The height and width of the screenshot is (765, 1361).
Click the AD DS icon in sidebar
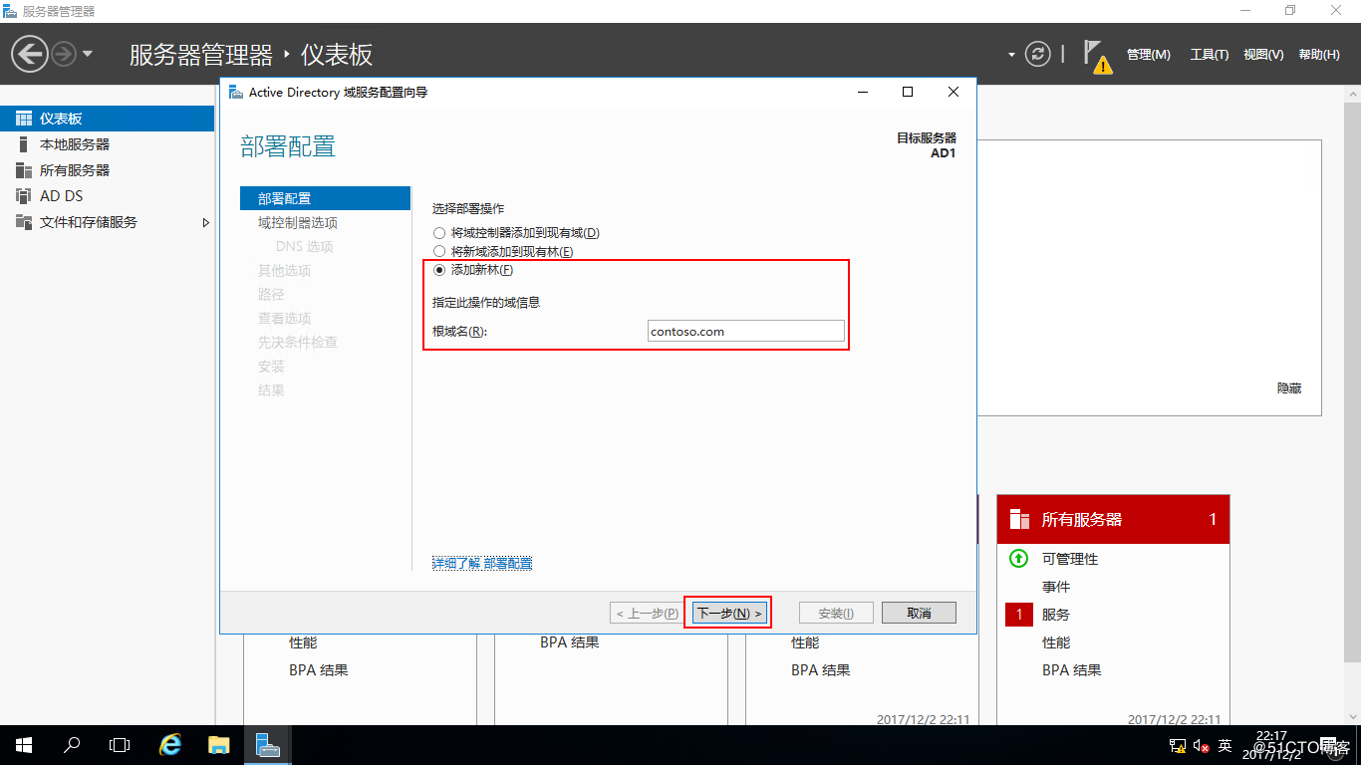coord(24,196)
